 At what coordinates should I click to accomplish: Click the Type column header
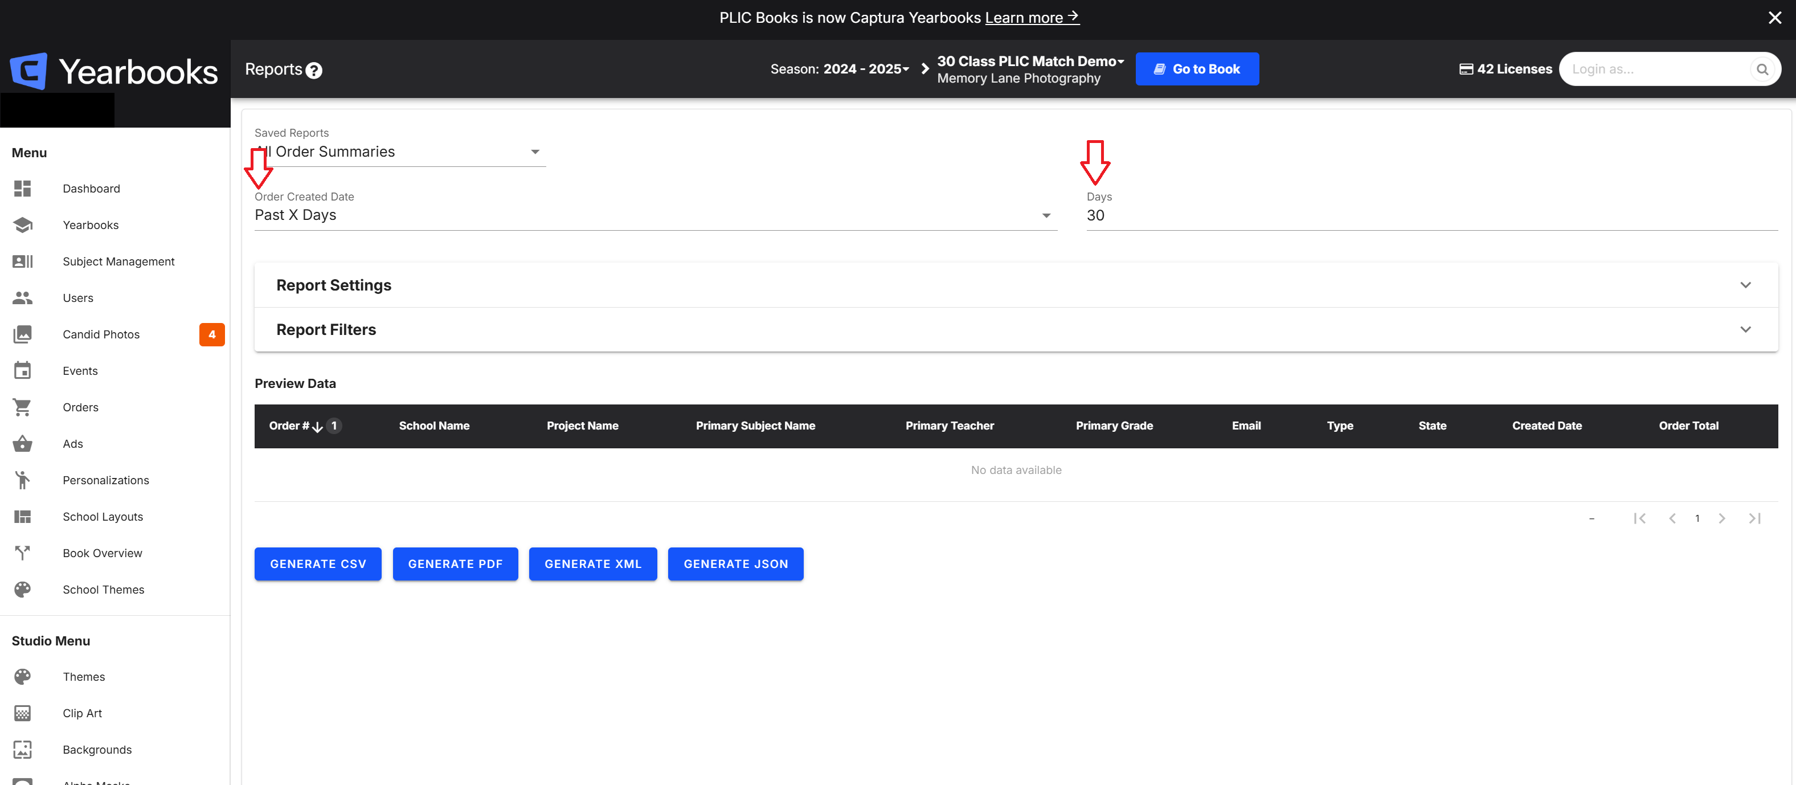pyautogui.click(x=1340, y=426)
